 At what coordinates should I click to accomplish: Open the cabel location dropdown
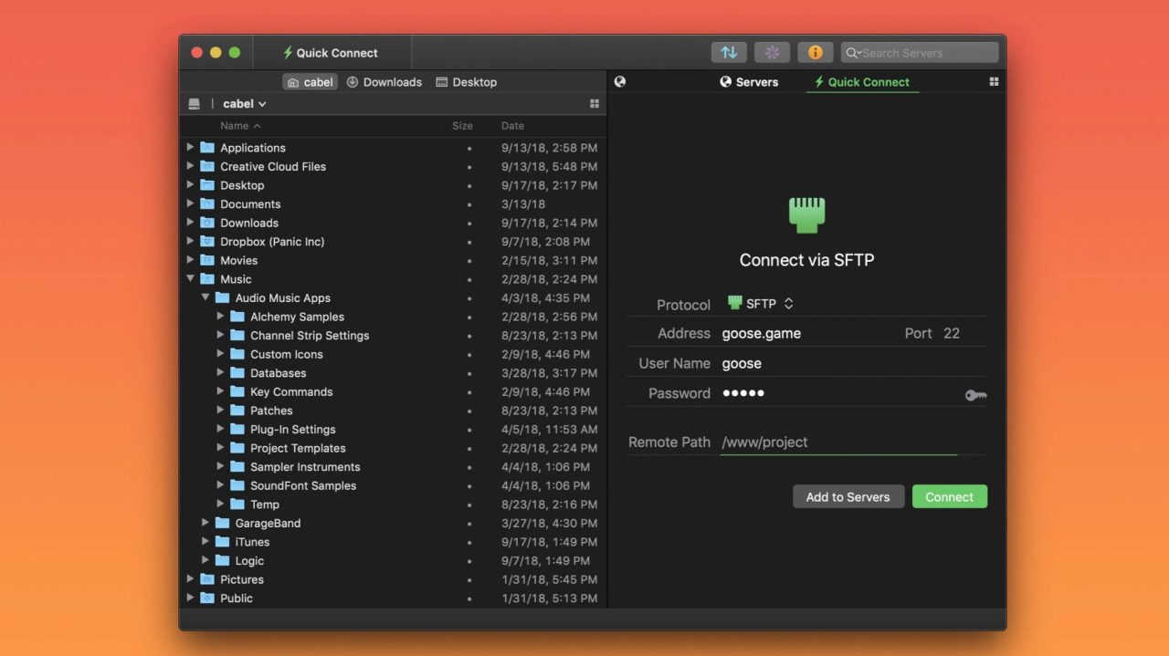[244, 103]
